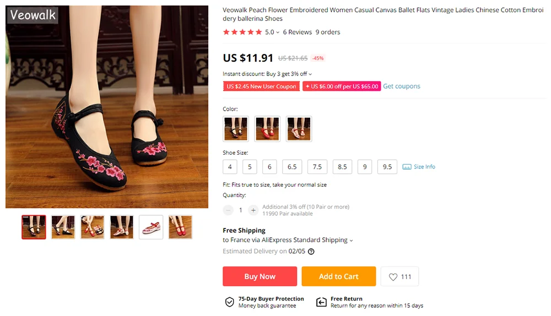The height and width of the screenshot is (316, 551).
Task: Pick shoe size 4
Action: click(230, 167)
